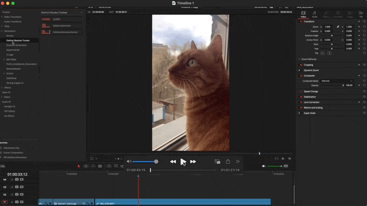Viewport: 367px width, 206px height.
Task: Expand the Effects category
Action: tap(2, 88)
